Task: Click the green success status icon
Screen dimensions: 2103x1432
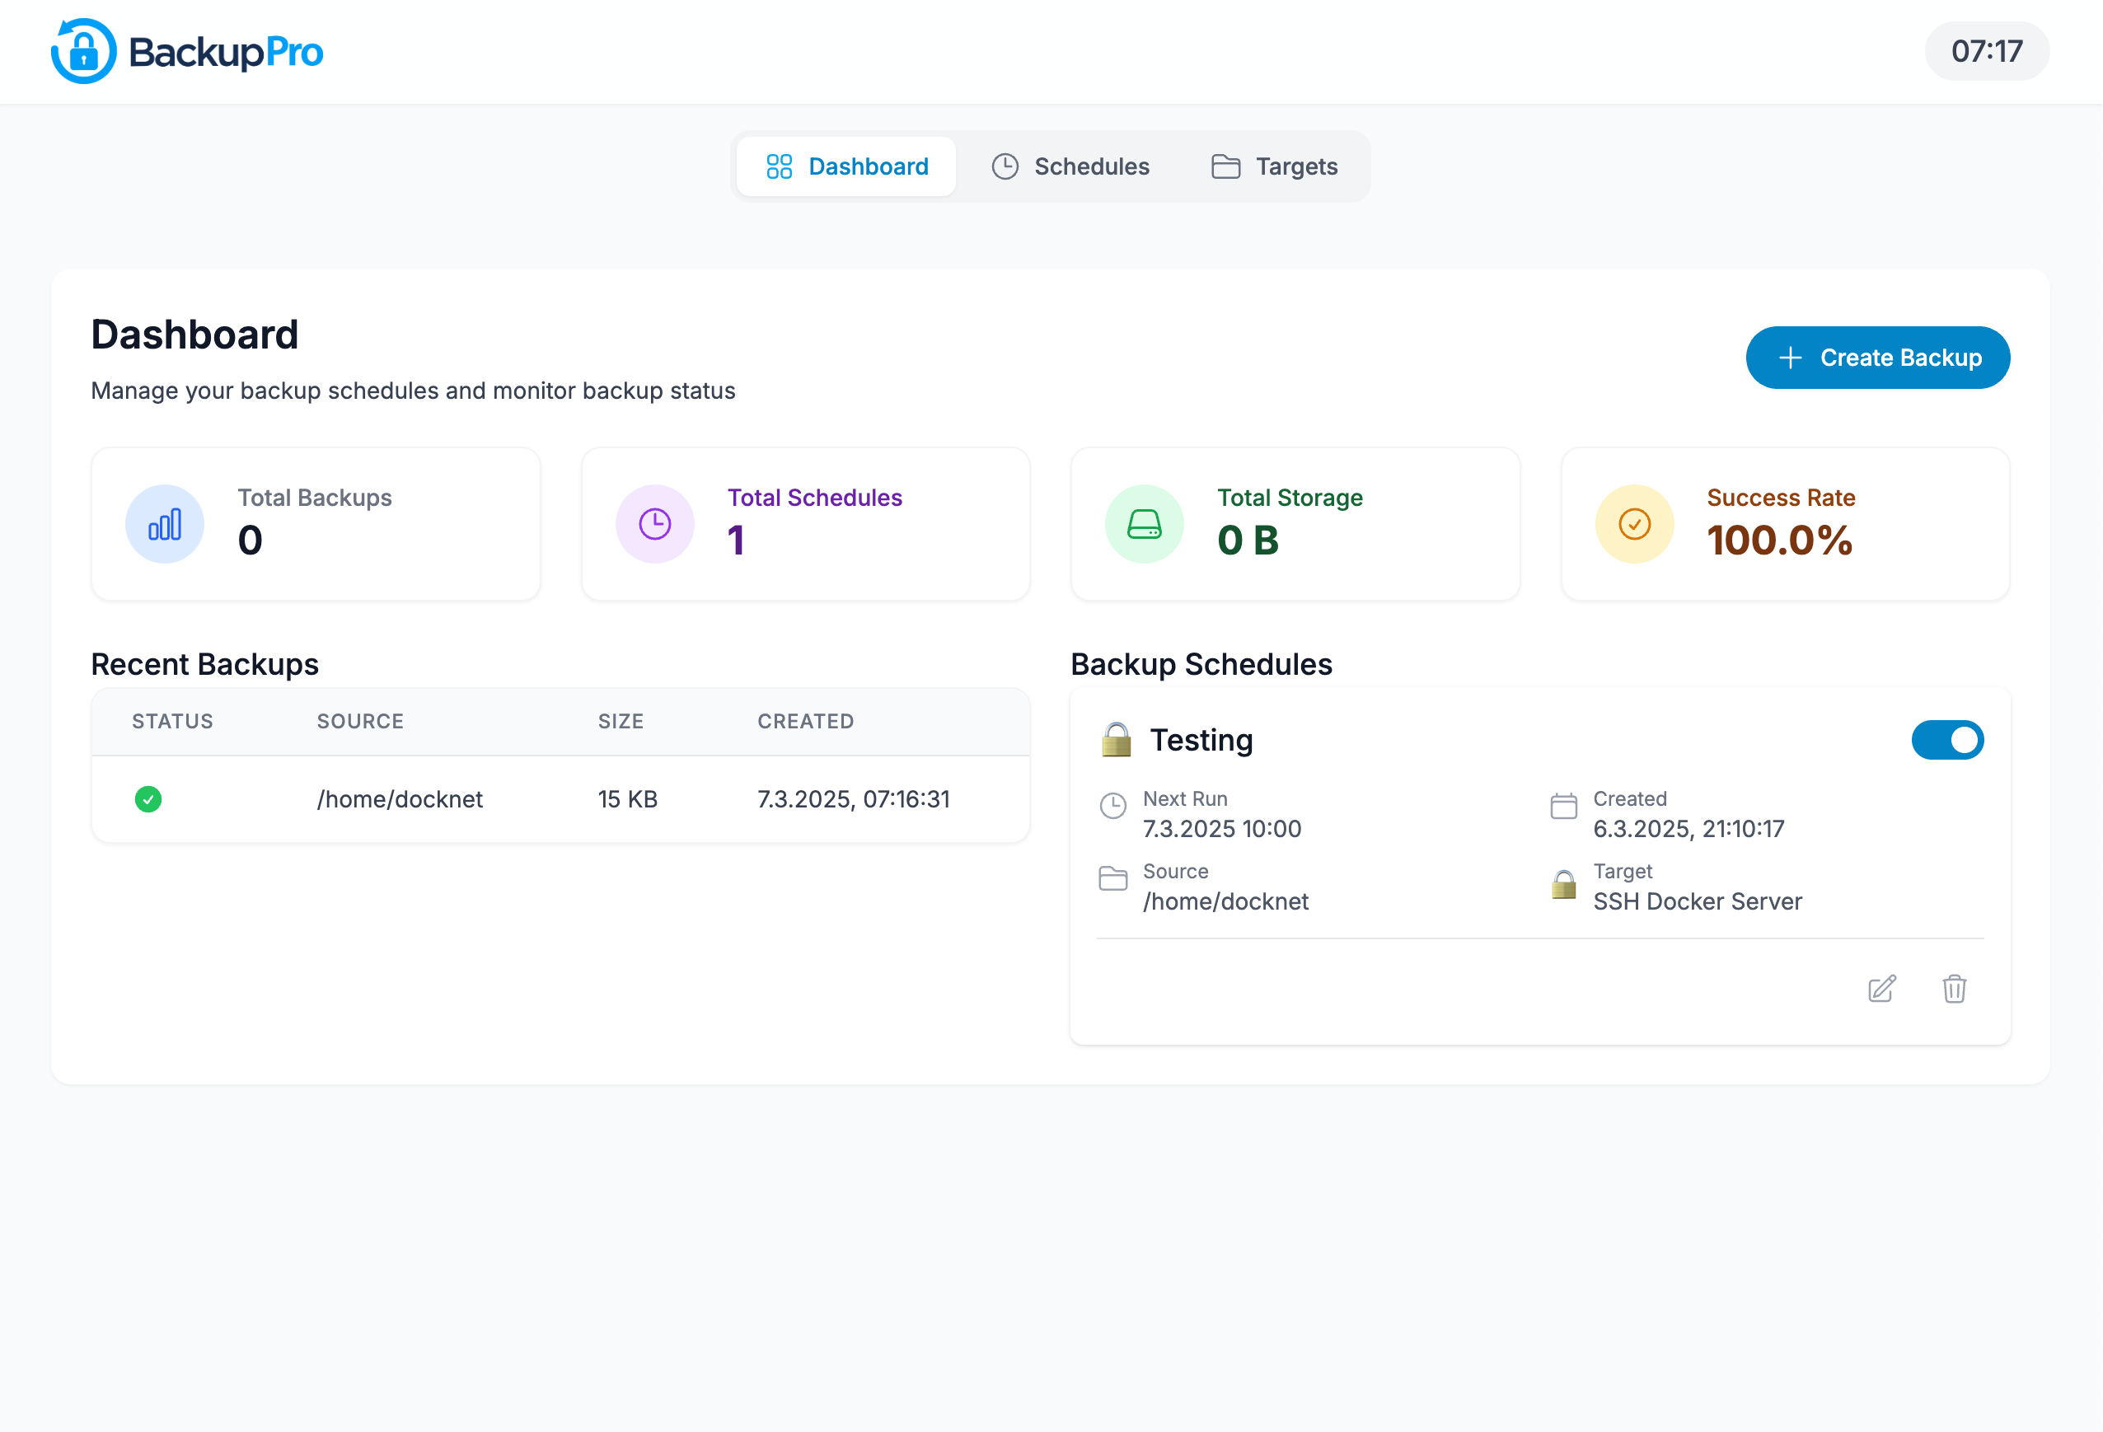Action: tap(148, 798)
